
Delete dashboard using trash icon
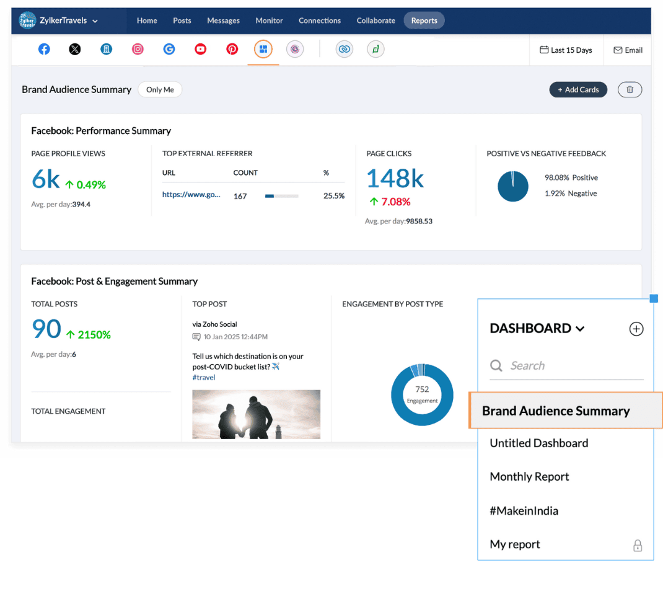click(630, 90)
